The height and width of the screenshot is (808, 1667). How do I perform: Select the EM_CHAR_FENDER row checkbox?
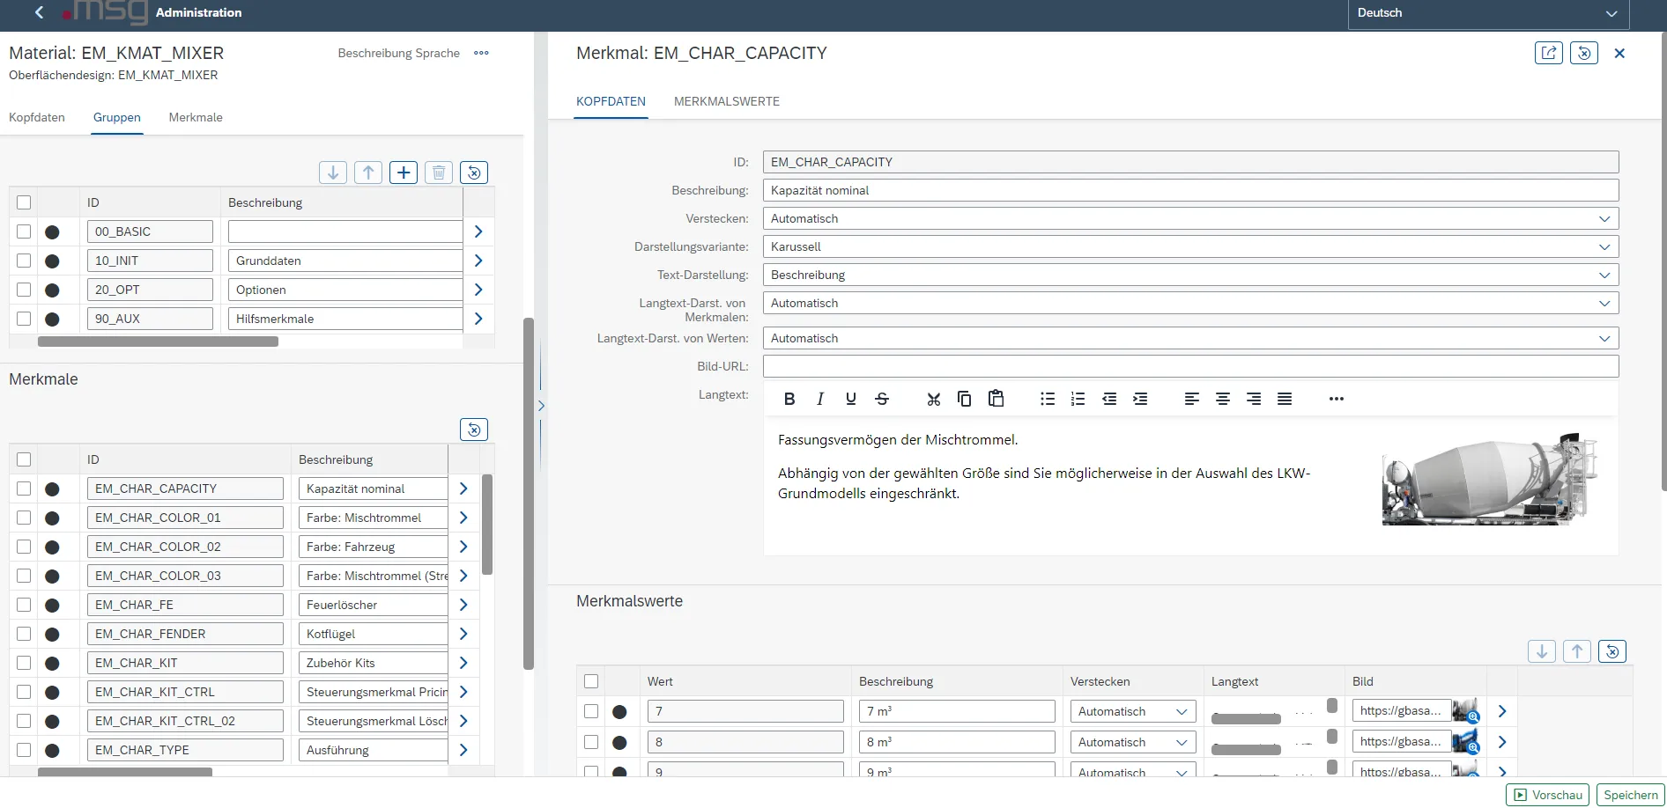click(x=24, y=634)
